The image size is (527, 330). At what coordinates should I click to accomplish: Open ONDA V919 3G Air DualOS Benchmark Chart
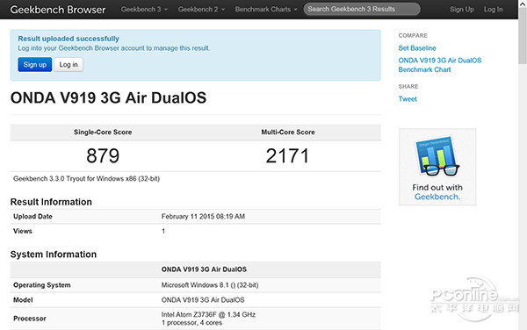[440, 65]
